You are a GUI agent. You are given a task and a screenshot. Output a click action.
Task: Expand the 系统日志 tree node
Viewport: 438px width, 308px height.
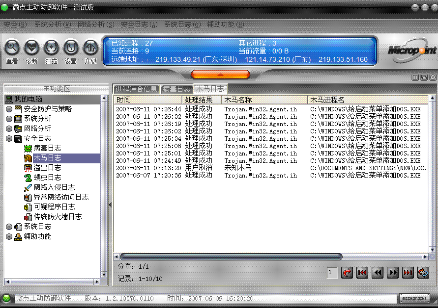click(9, 227)
